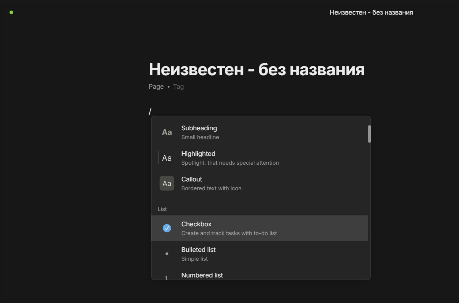This screenshot has height=303, width=459.
Task: Choose the Highlighted block option
Action: pyautogui.click(x=260, y=158)
